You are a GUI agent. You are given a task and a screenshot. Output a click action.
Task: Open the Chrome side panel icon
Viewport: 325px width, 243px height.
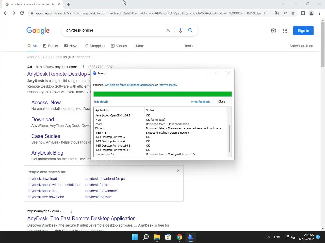[x=303, y=13]
